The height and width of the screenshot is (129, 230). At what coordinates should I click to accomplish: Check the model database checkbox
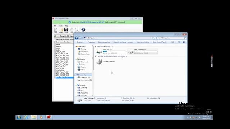[x=55, y=48]
